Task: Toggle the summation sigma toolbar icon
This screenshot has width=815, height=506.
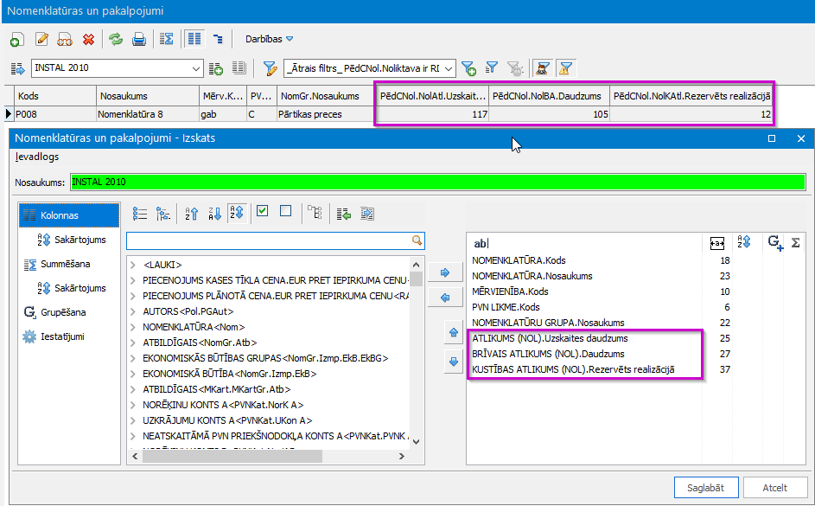Action: coord(166,39)
